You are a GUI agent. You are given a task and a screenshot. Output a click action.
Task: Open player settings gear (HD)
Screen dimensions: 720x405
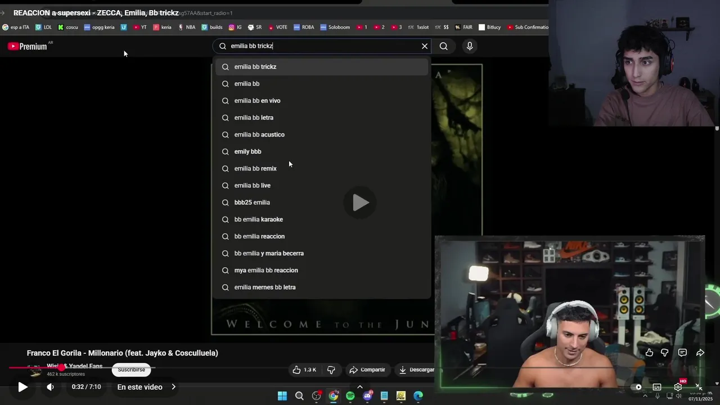[678, 386]
